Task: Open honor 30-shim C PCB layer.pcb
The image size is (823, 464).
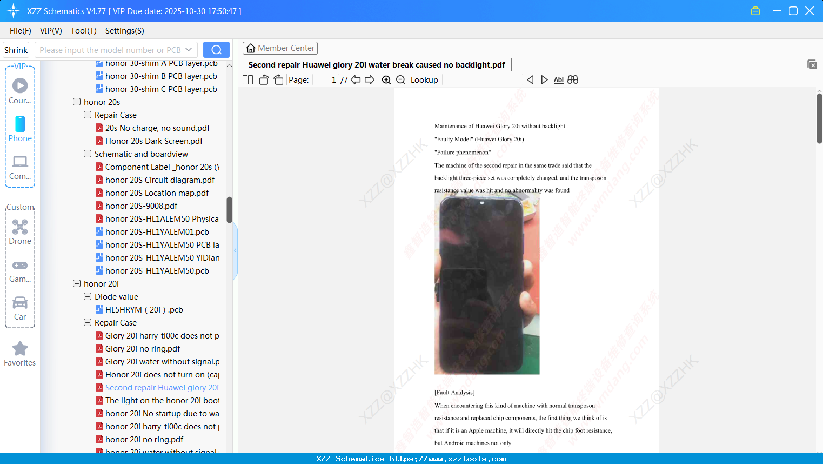Action: 161,89
